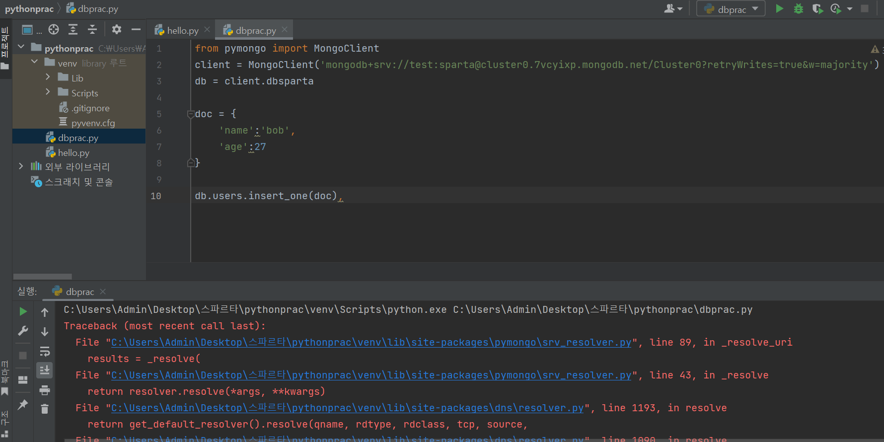This screenshot has height=442, width=884.
Task: Open Project panel settings gear
Action: [x=117, y=29]
